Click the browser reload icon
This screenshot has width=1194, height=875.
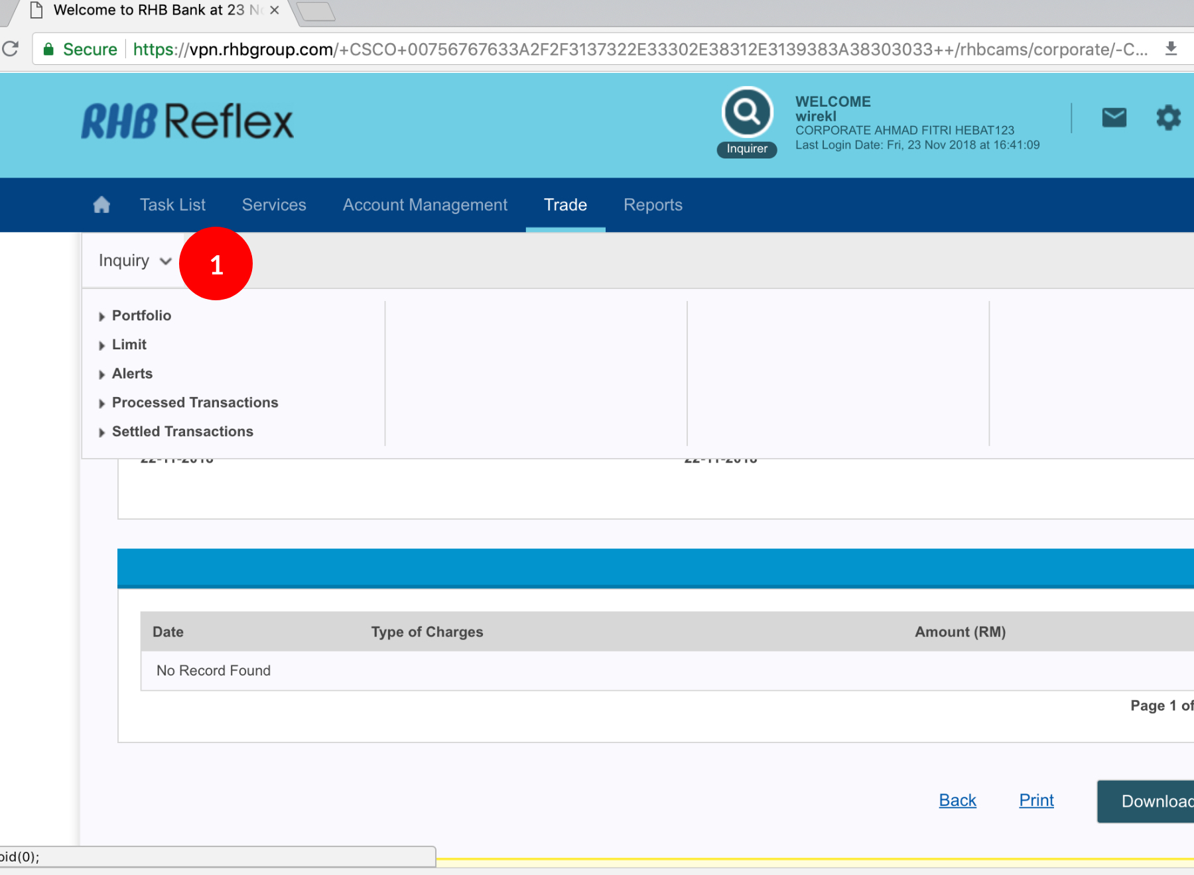tap(11, 49)
